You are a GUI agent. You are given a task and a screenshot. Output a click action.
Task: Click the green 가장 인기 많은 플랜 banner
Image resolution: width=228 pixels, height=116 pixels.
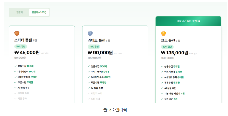pyautogui.click(x=188, y=21)
